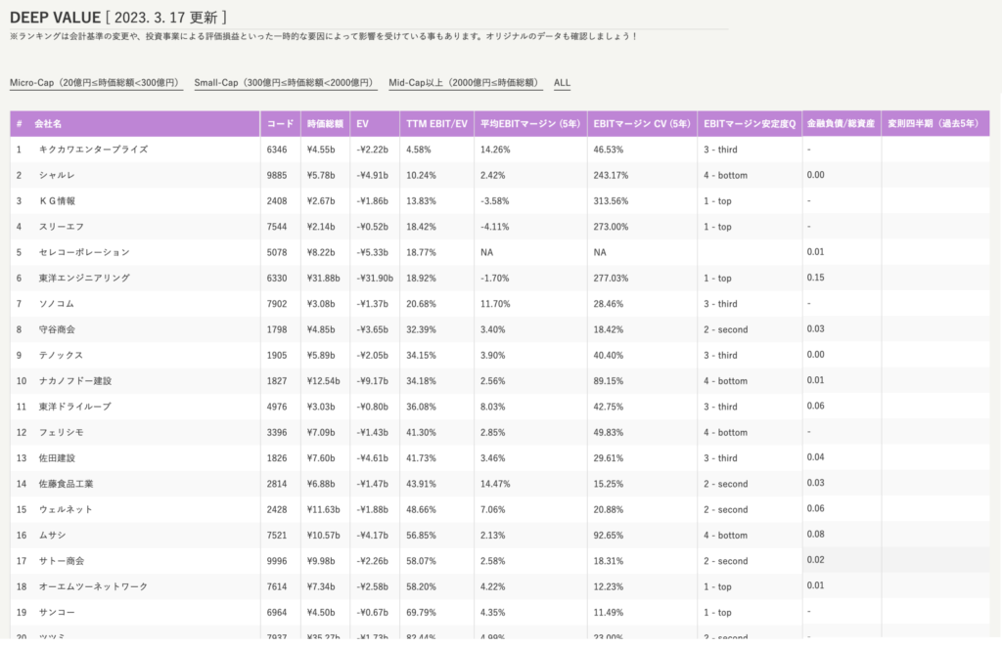Select company ムサシ
The width and height of the screenshot is (1002, 647).
pos(53,536)
